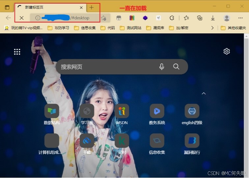Open bookmark 玩的嗨TV-vip视频

pyautogui.click(x=23, y=28)
